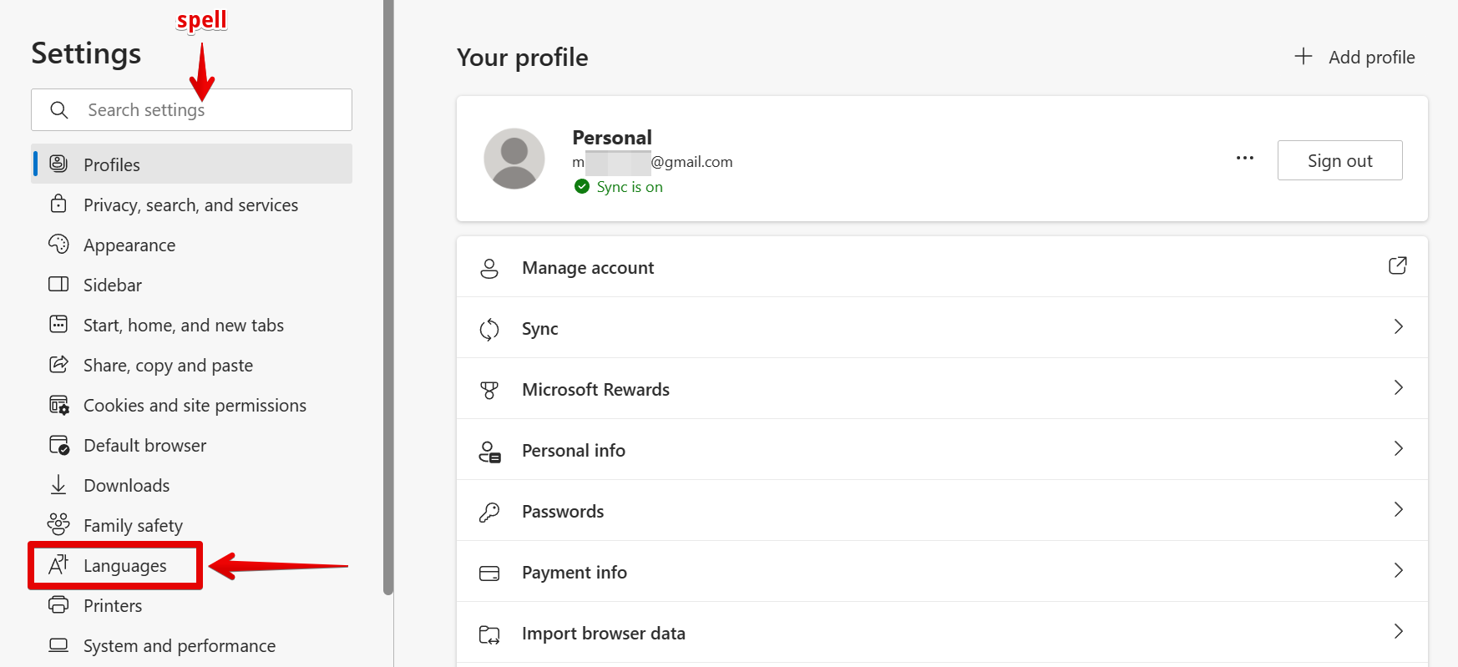Click the Family safety icon

click(x=58, y=524)
